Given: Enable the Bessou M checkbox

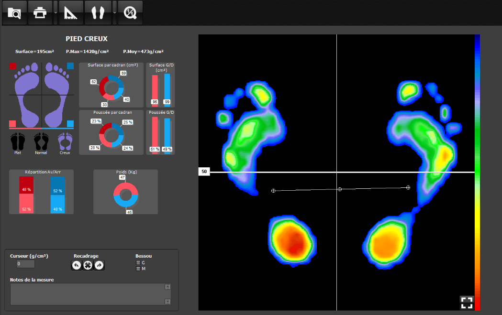Looking at the screenshot, I should click(x=138, y=269).
